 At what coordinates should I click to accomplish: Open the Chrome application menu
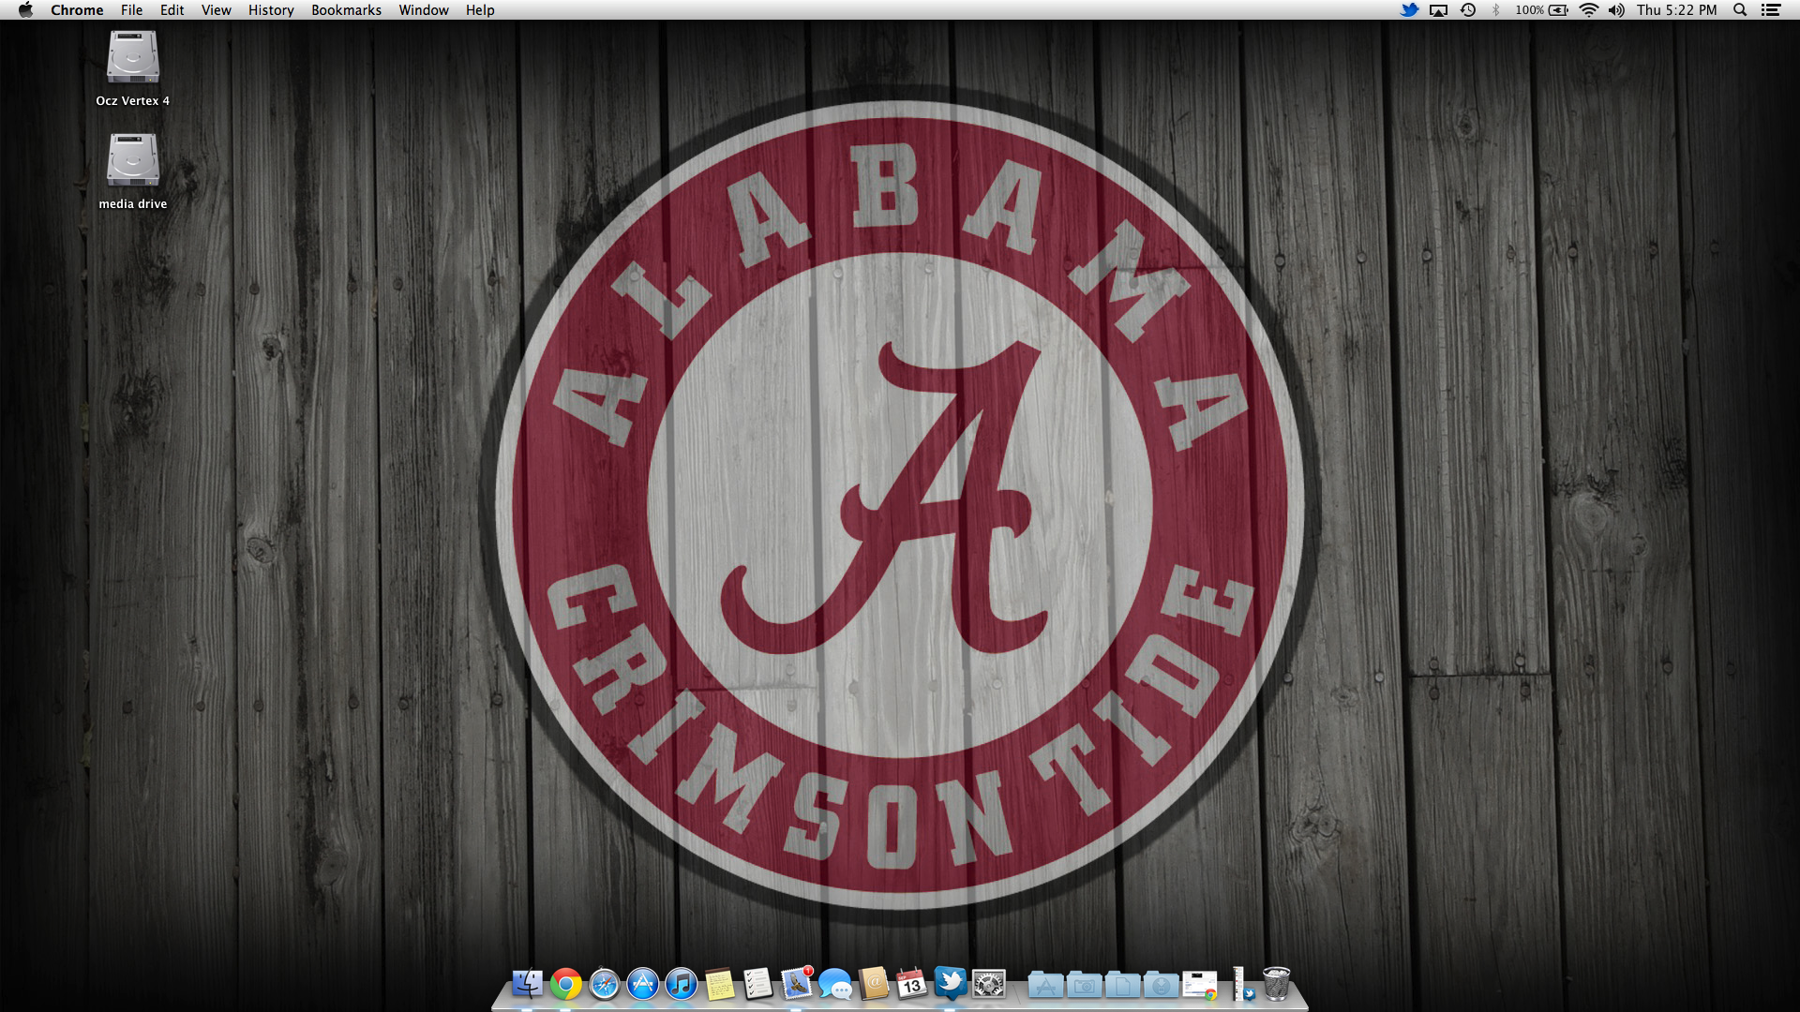coord(77,10)
